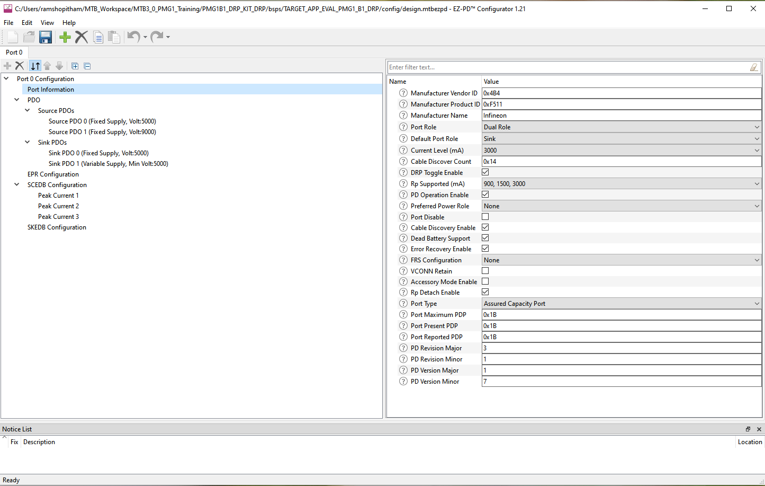
Task: Click the Copy icon in main toolbar
Action: pyautogui.click(x=98, y=37)
